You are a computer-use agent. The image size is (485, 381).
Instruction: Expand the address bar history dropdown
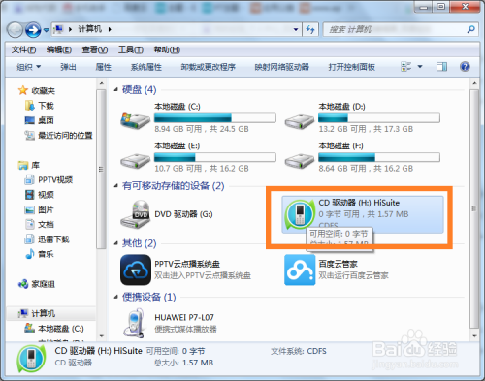pos(296,30)
